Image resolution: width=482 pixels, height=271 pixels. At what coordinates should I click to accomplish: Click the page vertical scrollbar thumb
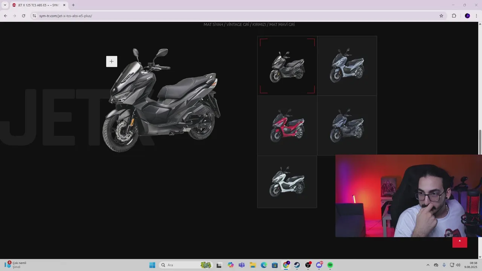coord(480,142)
